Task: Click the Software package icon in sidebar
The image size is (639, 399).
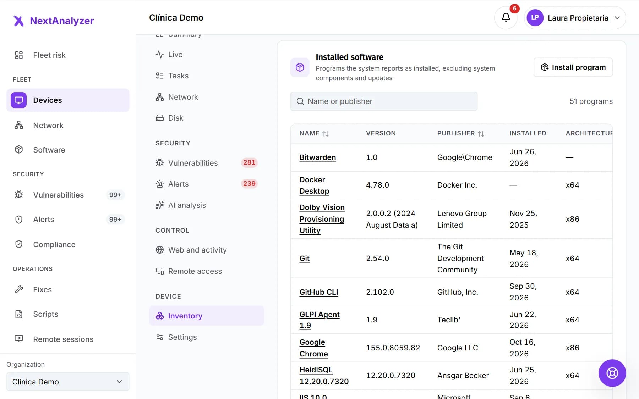Action: 19,150
